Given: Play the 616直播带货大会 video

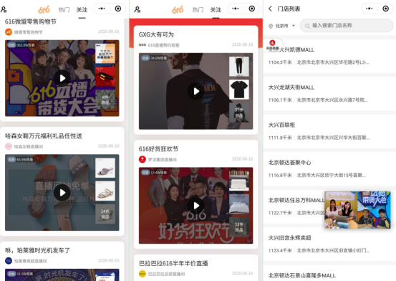Looking at the screenshot, I should [62, 78].
